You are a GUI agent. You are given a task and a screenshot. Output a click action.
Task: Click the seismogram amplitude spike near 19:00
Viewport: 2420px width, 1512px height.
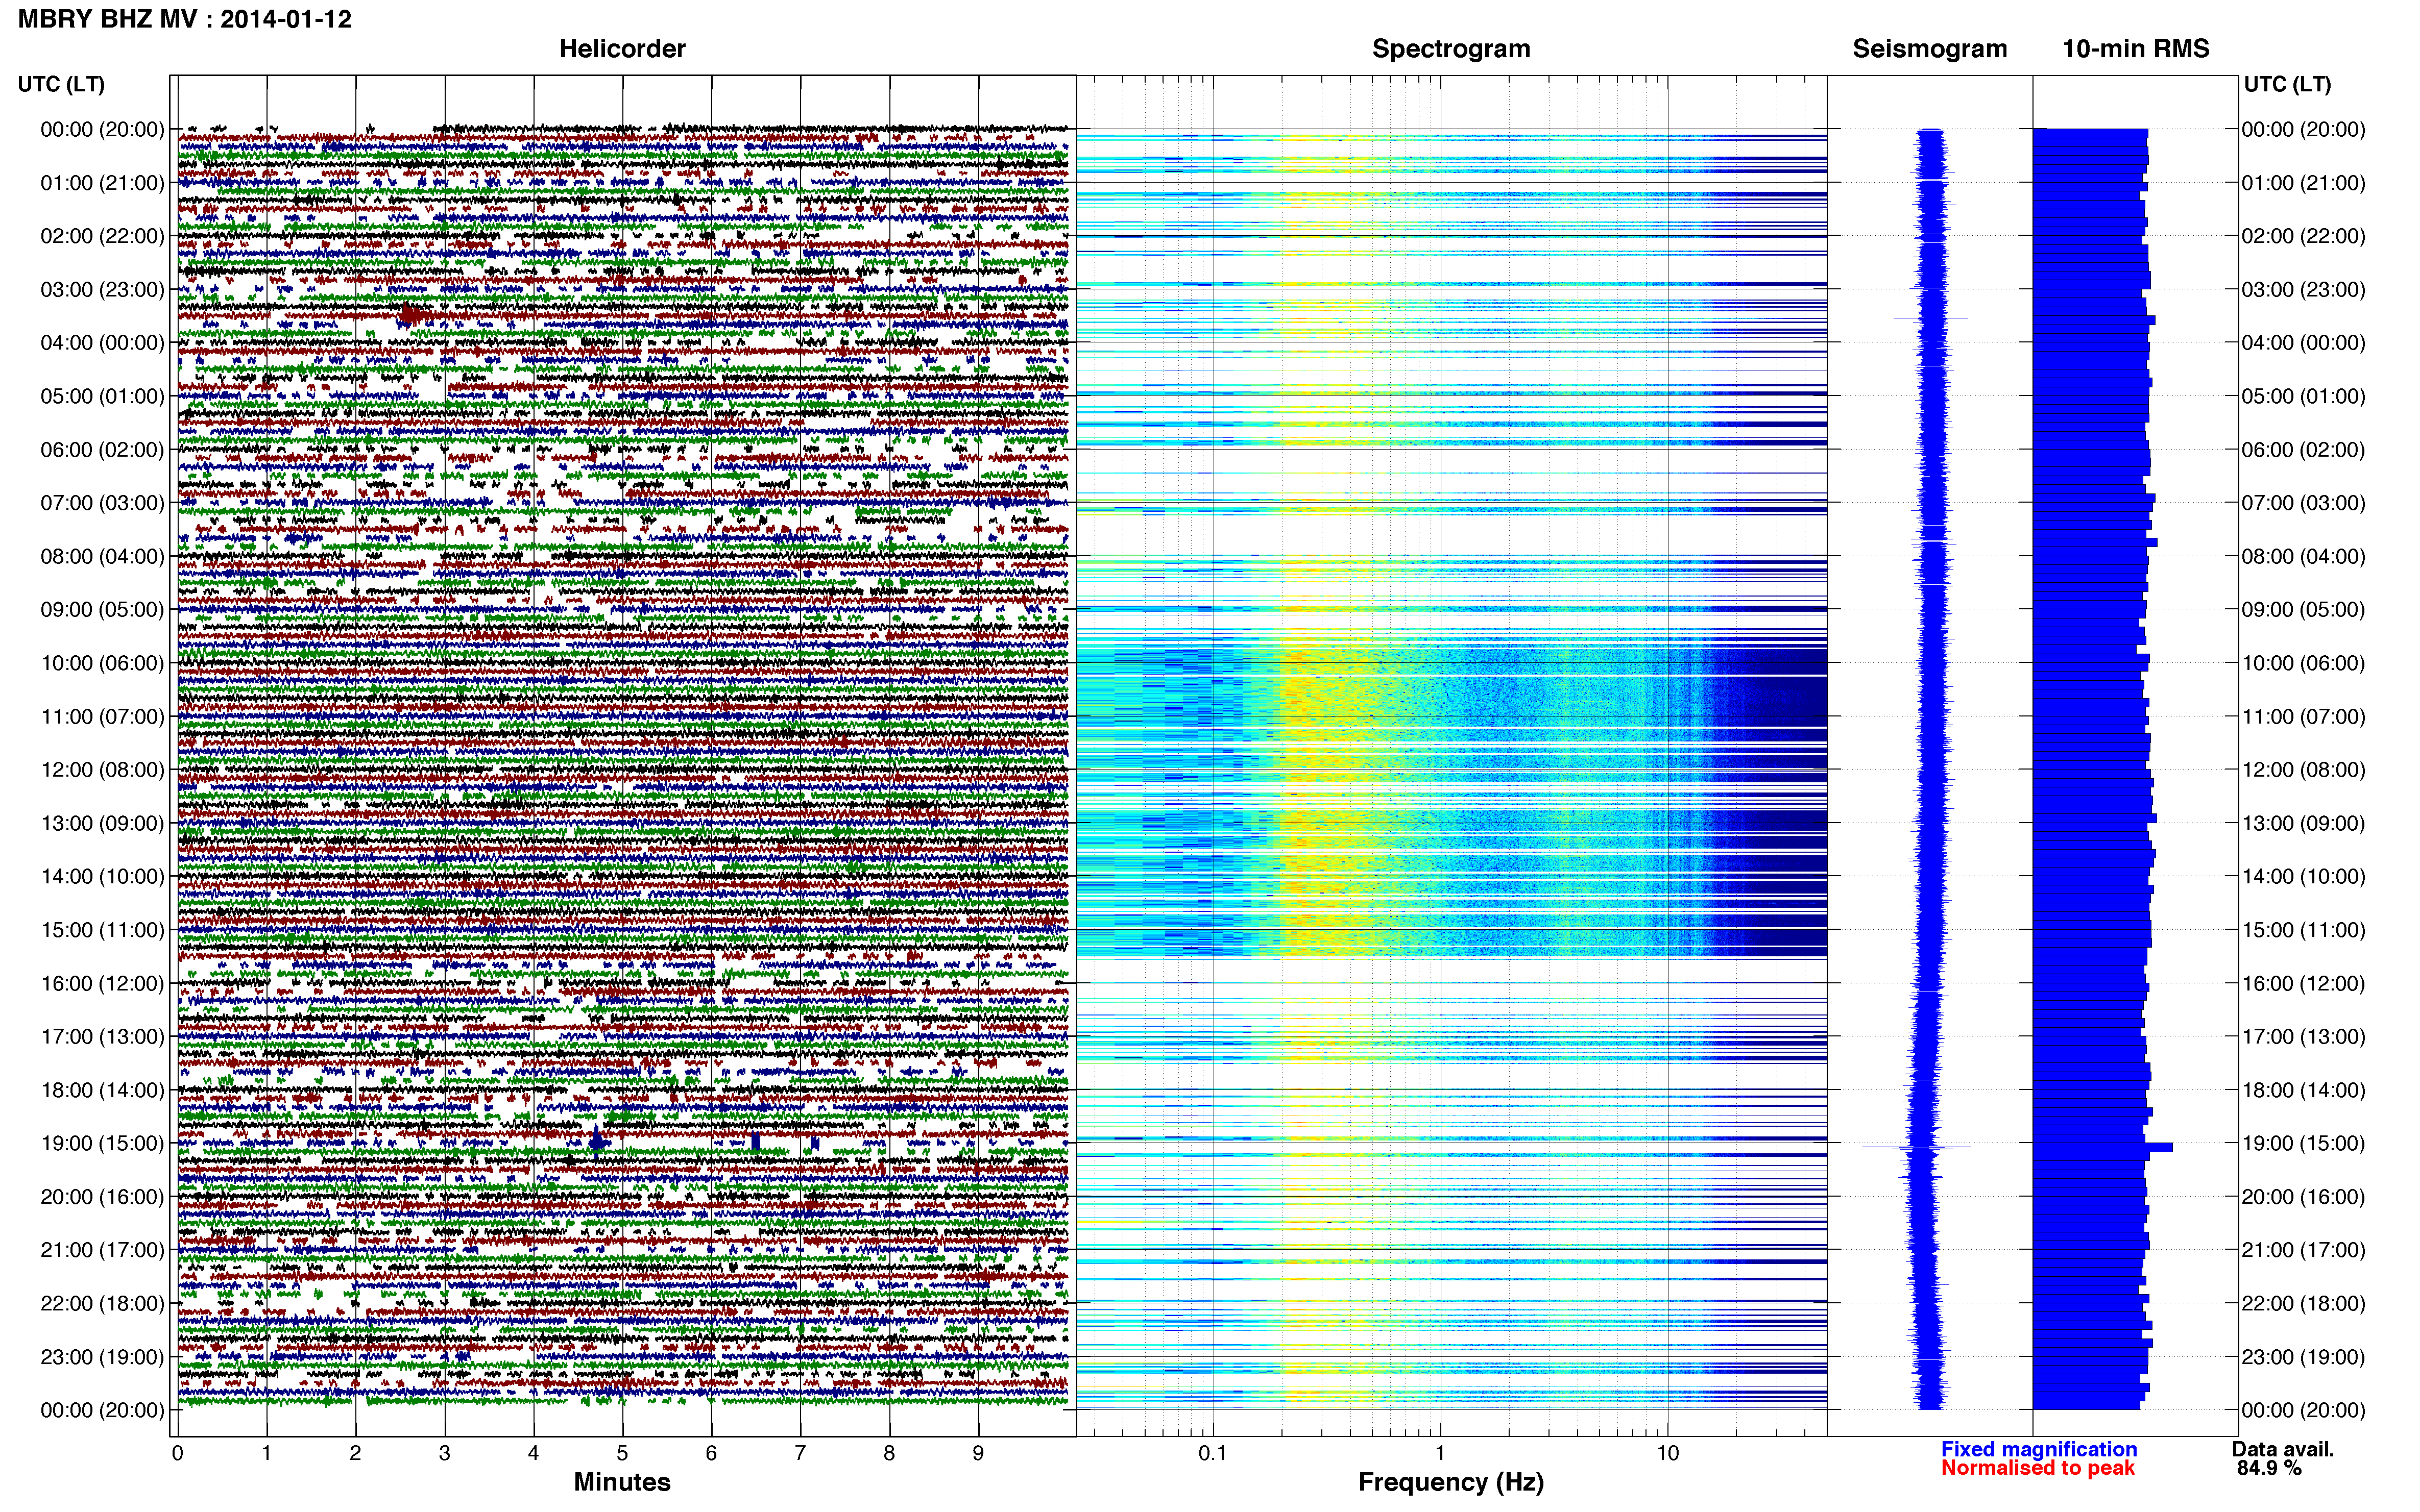1917,1147
